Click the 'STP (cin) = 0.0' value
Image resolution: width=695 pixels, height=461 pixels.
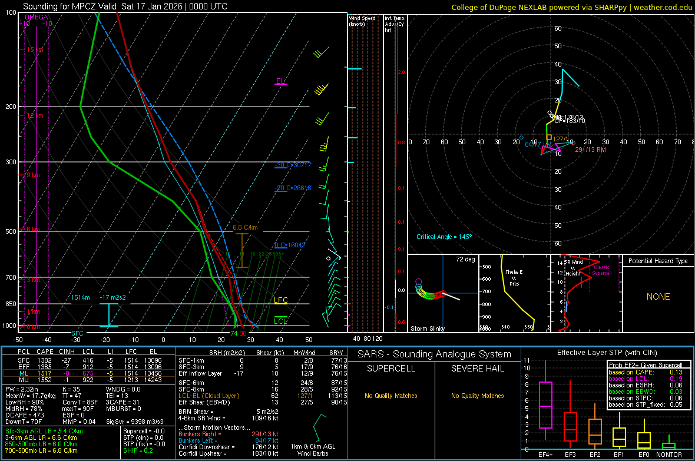(x=143, y=437)
